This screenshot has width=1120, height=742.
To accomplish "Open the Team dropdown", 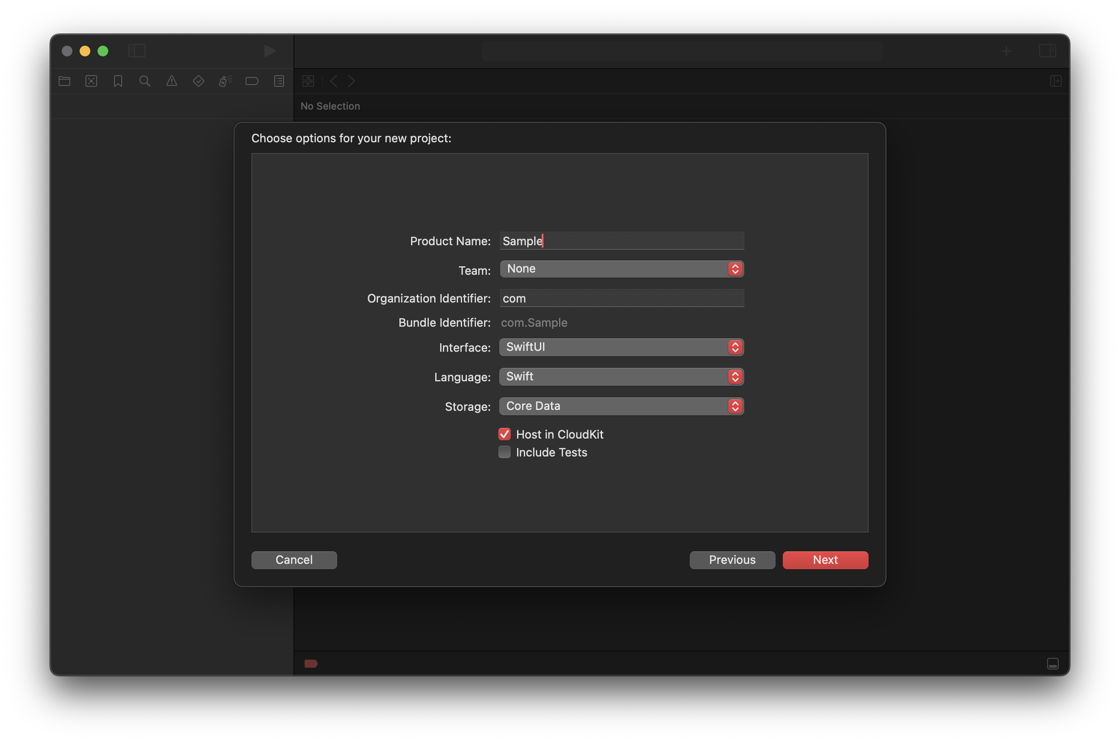I will (x=621, y=269).
